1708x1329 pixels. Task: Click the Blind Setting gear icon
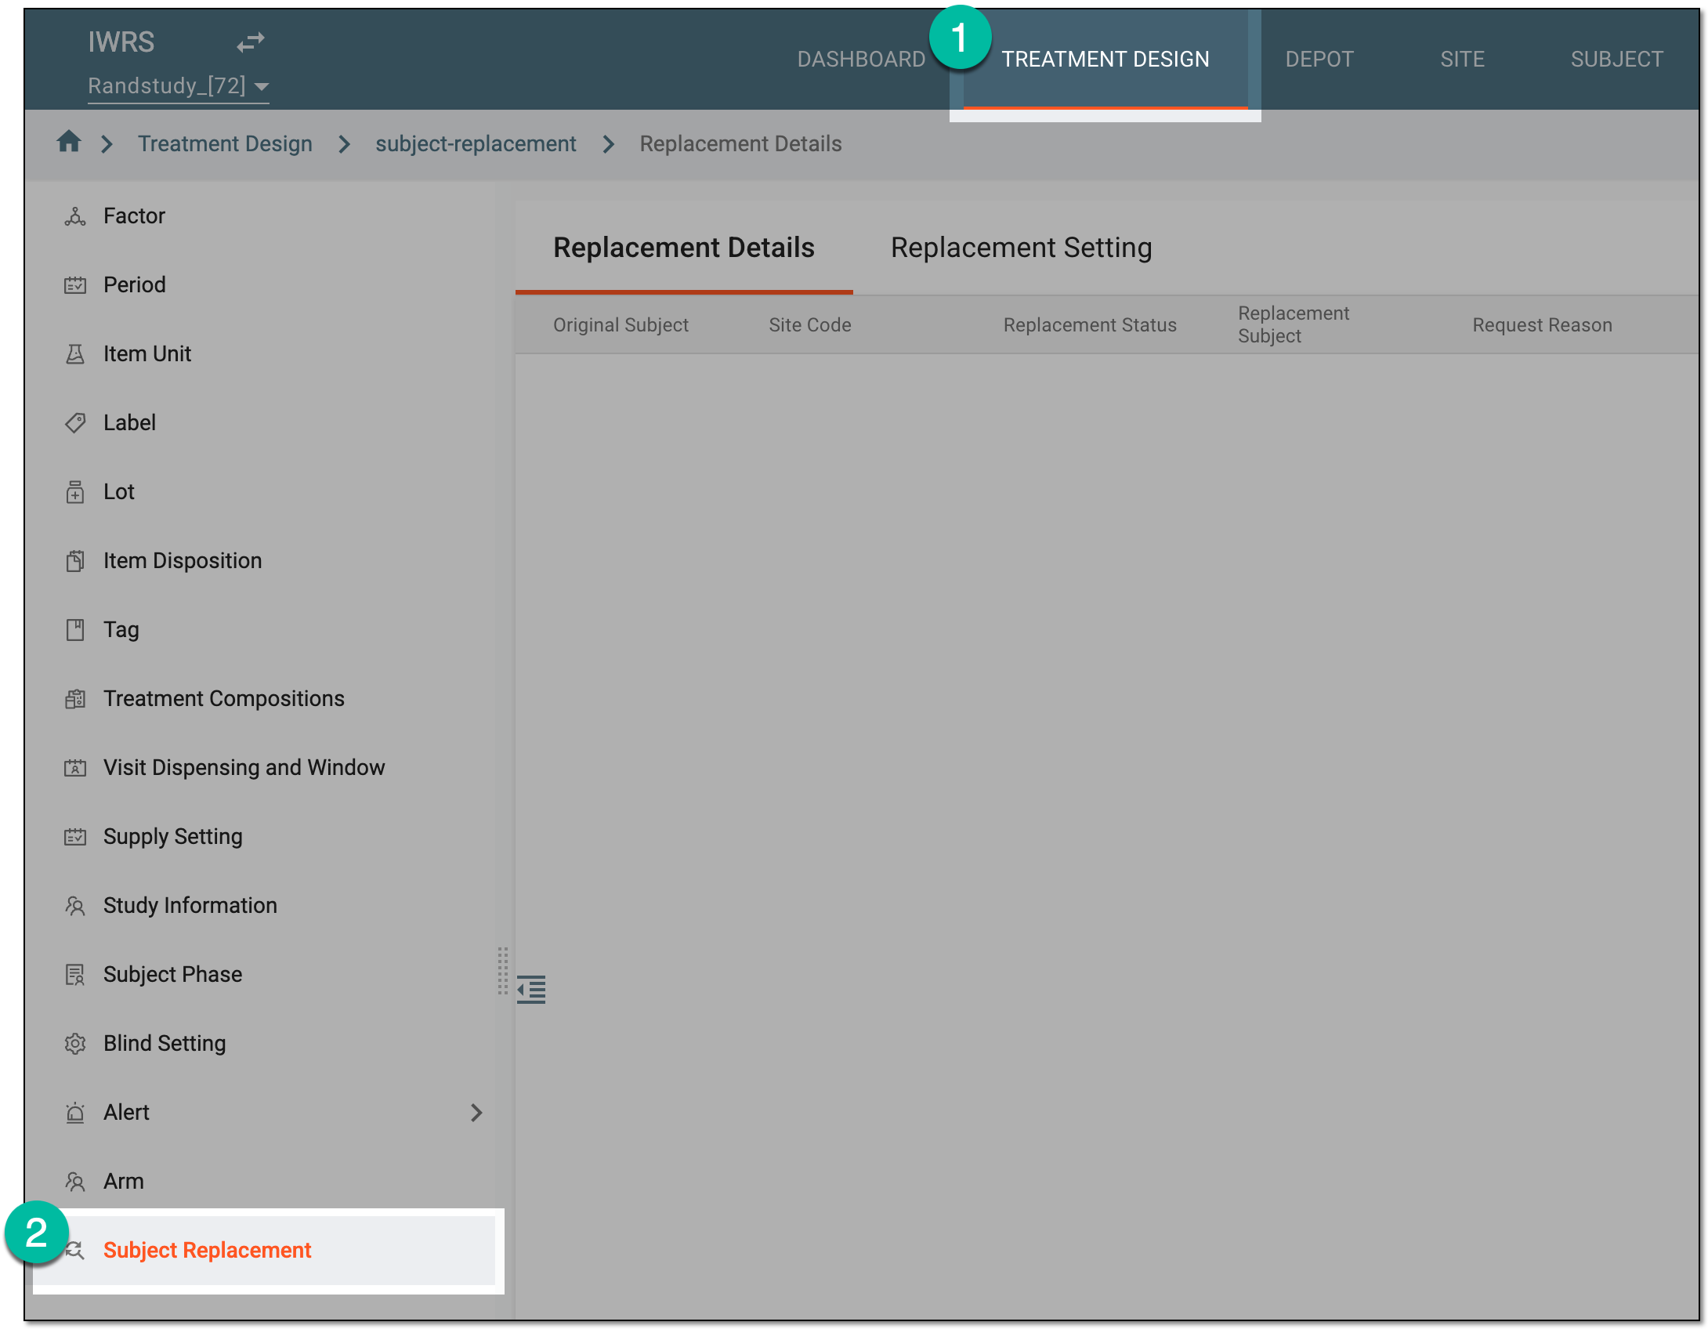pyautogui.click(x=74, y=1044)
